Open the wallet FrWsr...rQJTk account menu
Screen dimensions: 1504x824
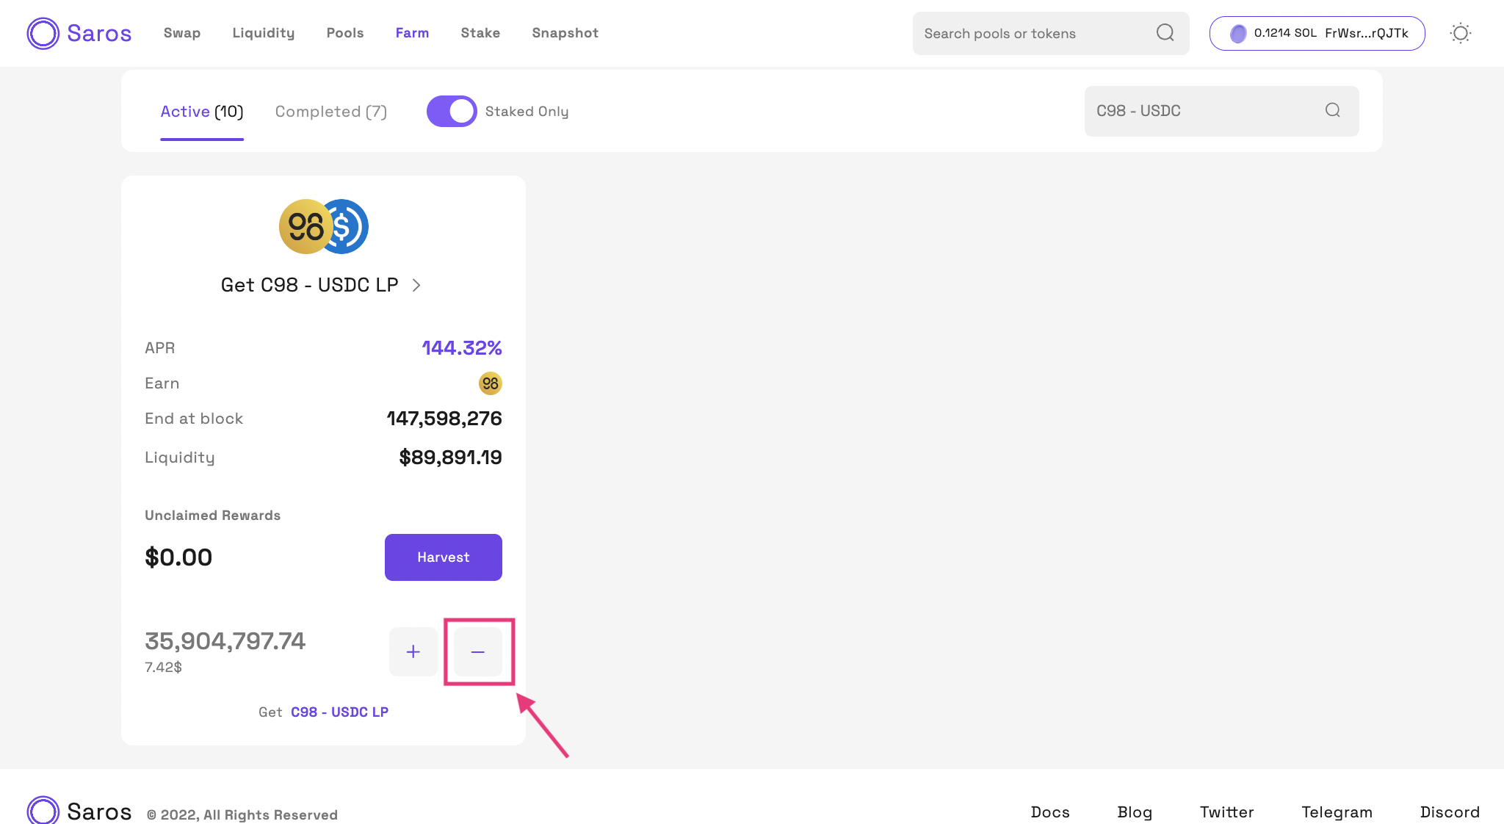coord(1317,33)
